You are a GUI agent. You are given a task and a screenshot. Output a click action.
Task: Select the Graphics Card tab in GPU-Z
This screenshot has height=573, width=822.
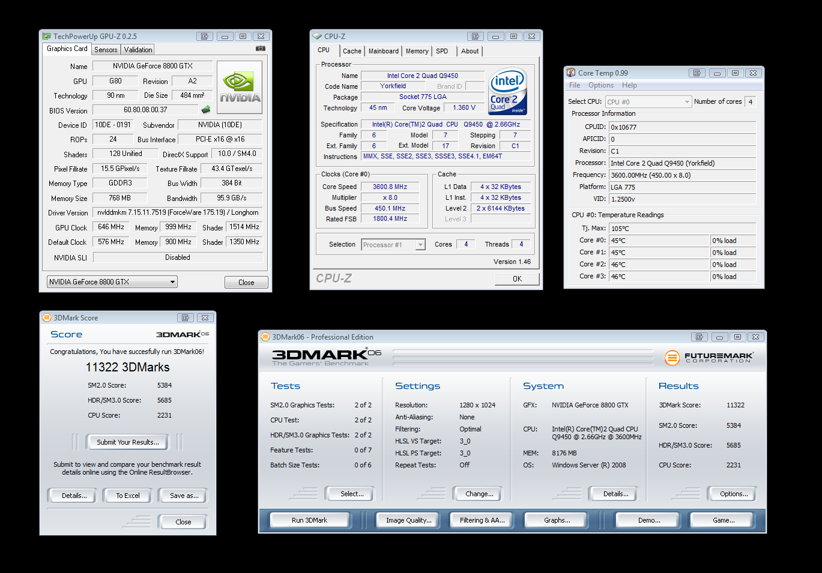coord(67,49)
